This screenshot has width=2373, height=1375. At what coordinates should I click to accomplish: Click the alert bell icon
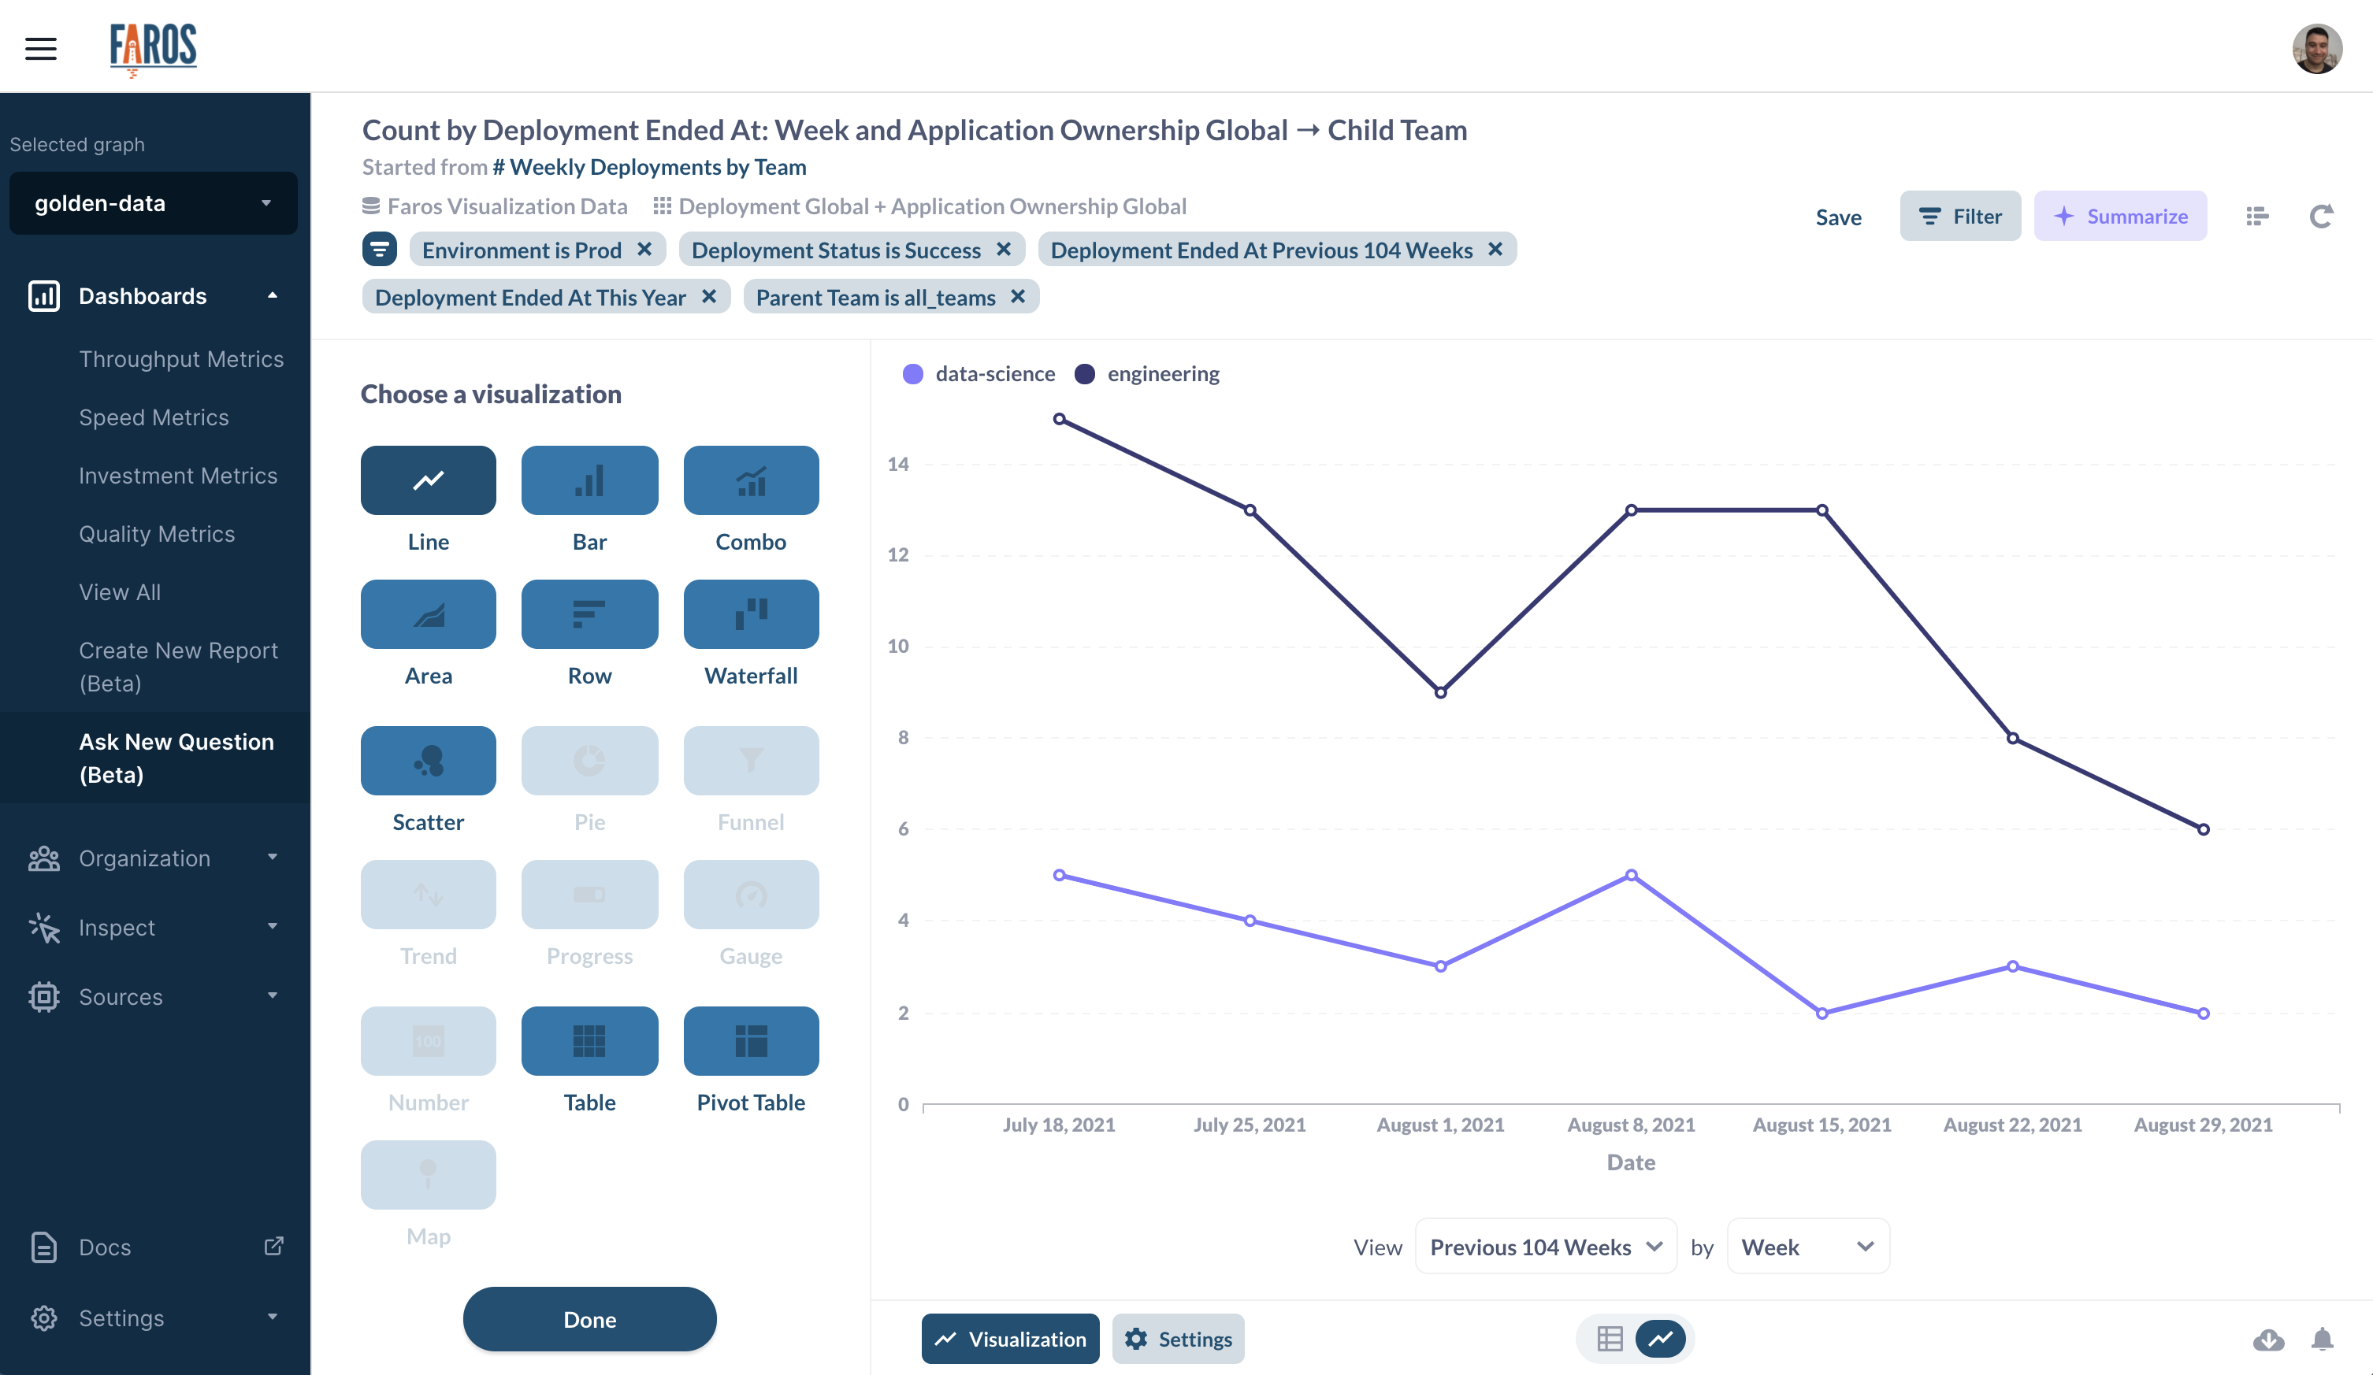(x=2322, y=1338)
